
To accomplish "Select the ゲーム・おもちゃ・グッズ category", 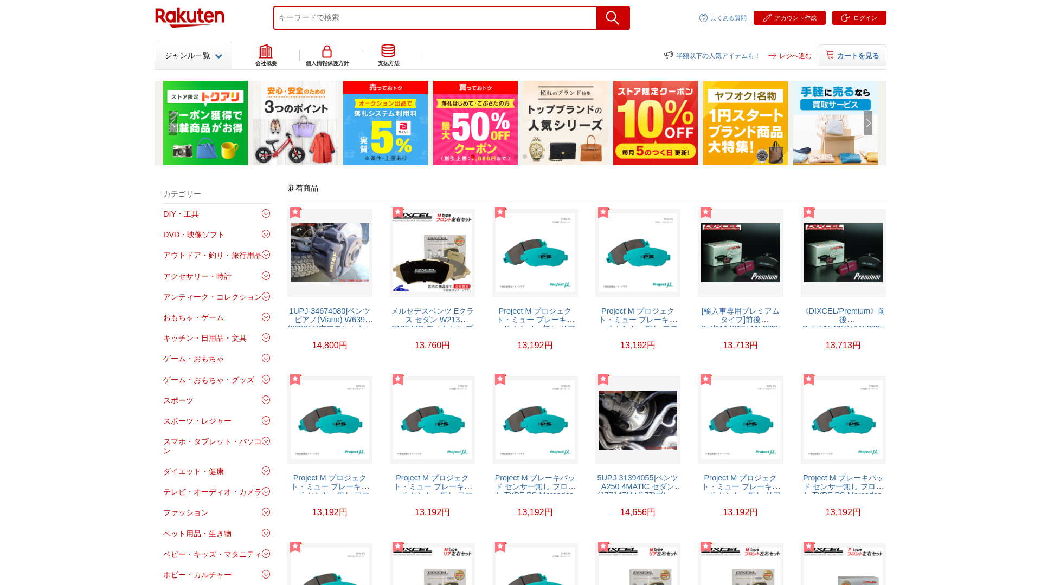I will tap(209, 380).
